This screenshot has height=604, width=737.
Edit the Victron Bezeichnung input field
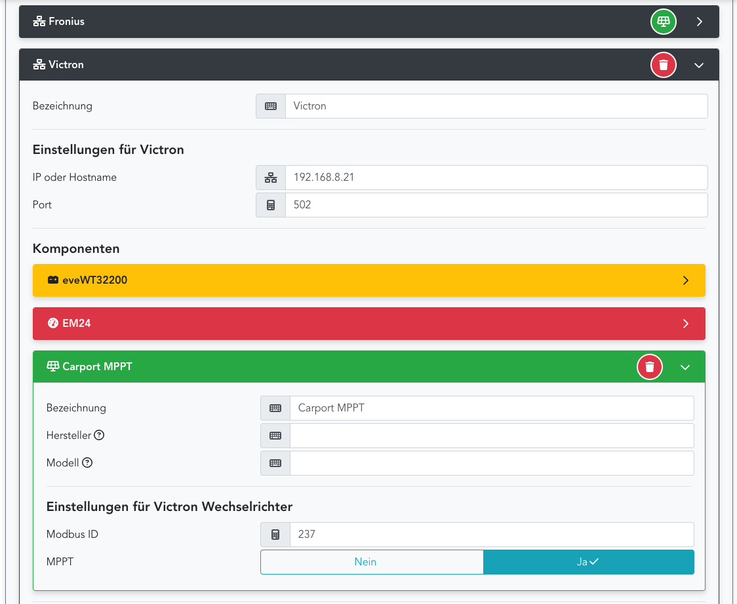point(496,106)
